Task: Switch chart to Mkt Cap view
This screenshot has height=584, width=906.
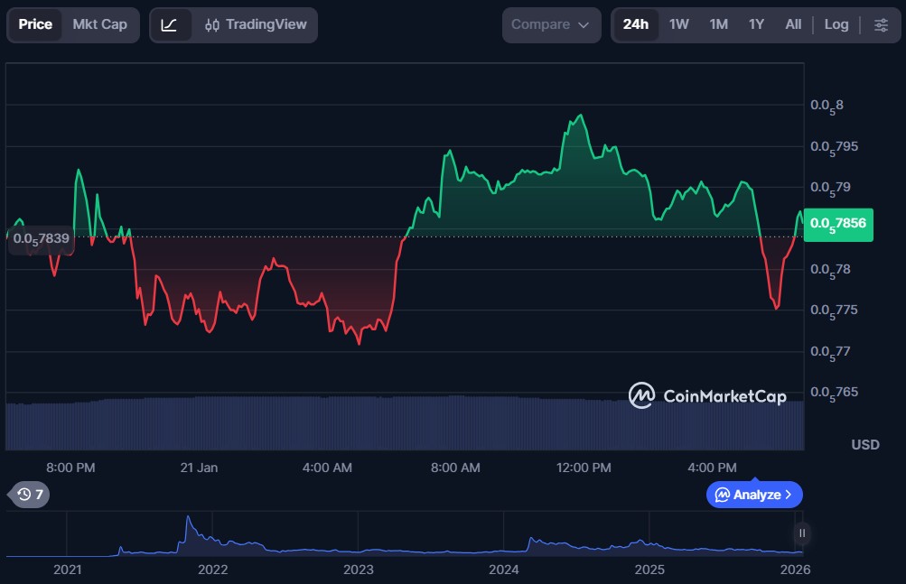Action: click(100, 24)
